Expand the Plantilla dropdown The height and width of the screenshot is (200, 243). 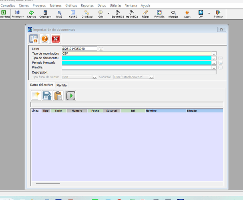coord(214,68)
